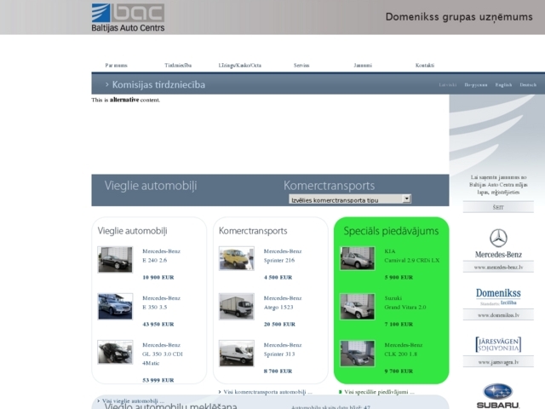Click the Mercedes-Benz Sprinter 216 link
The image size is (545, 409).
click(x=283, y=256)
